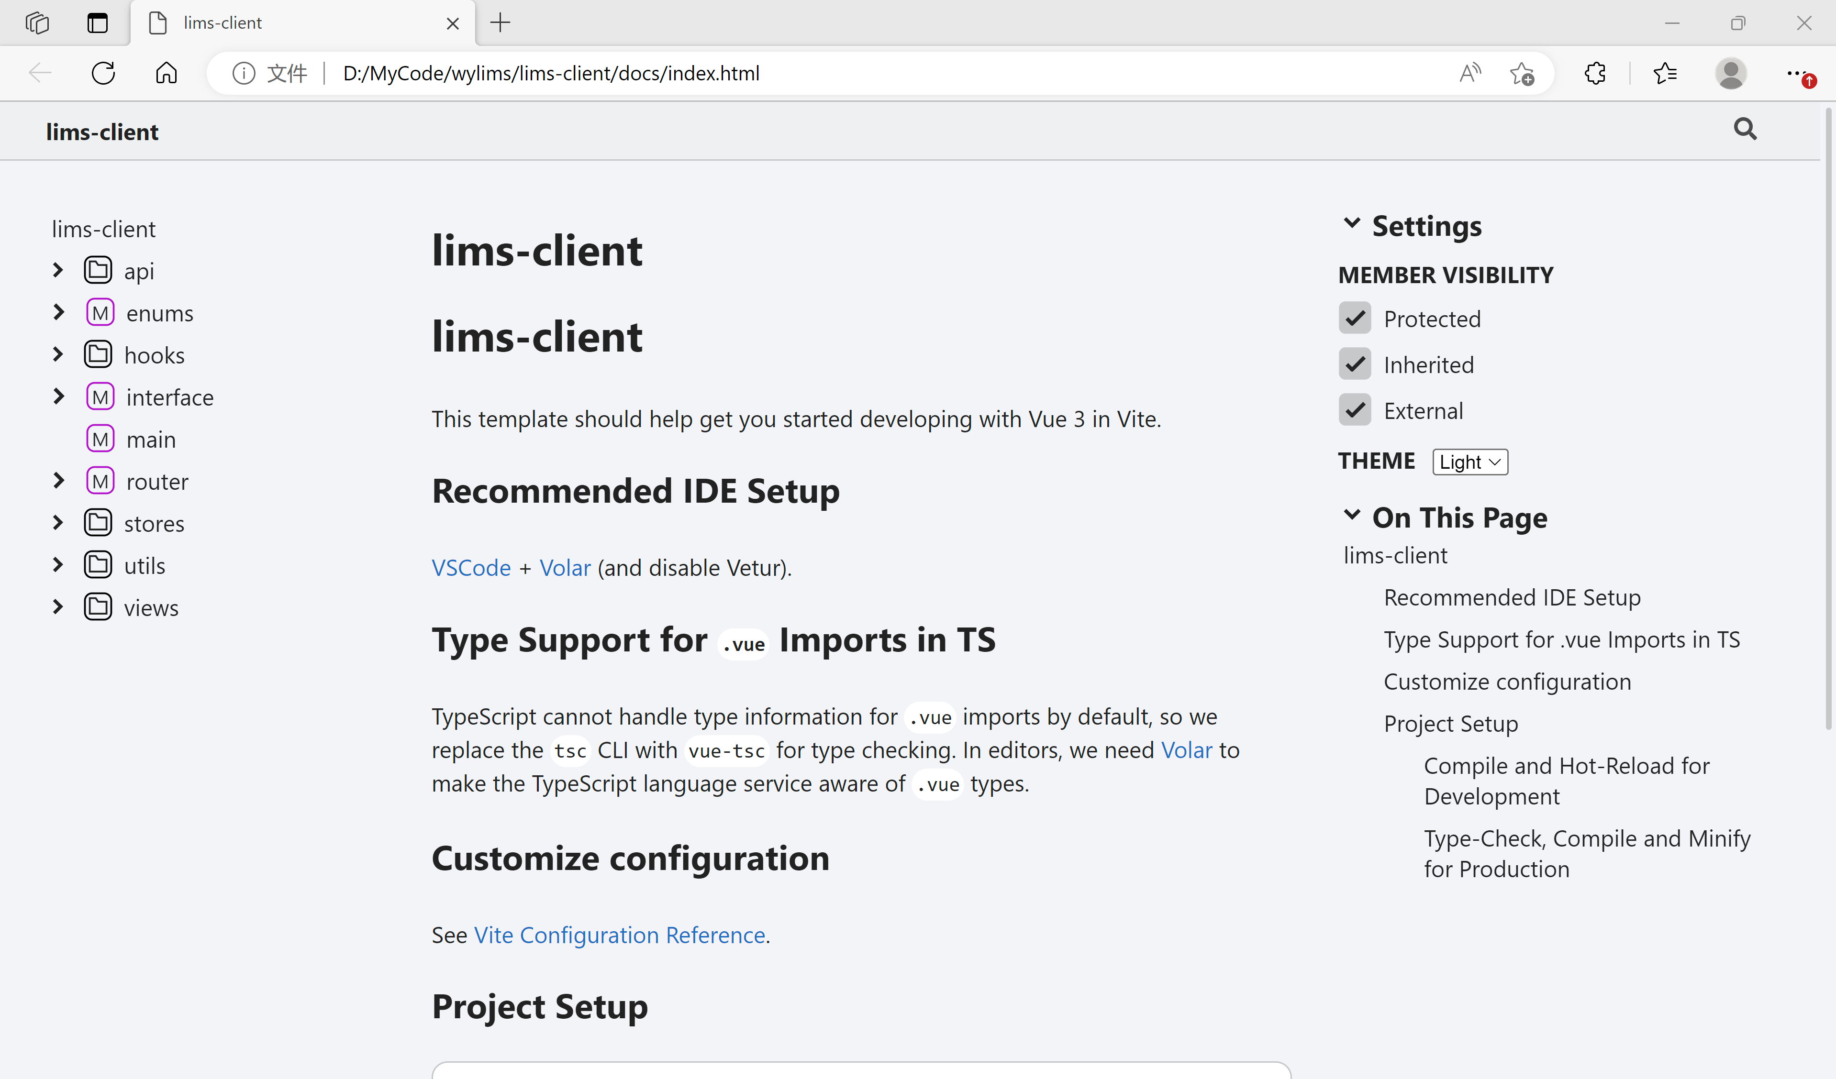Expand the interface tree node
The width and height of the screenshot is (1836, 1079).
[x=58, y=396]
